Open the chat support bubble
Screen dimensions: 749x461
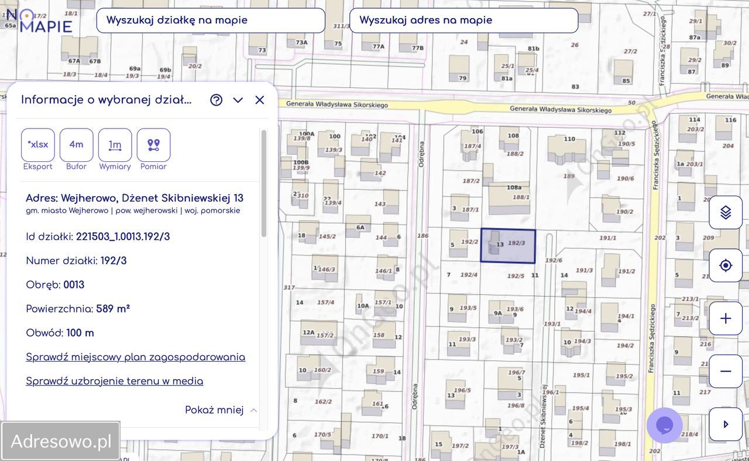click(x=665, y=425)
